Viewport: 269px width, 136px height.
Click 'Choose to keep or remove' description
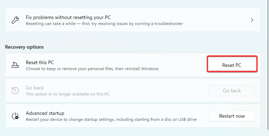tap(92, 69)
